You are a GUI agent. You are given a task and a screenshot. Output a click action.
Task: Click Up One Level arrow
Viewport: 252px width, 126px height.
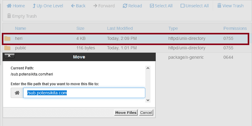point(34,6)
